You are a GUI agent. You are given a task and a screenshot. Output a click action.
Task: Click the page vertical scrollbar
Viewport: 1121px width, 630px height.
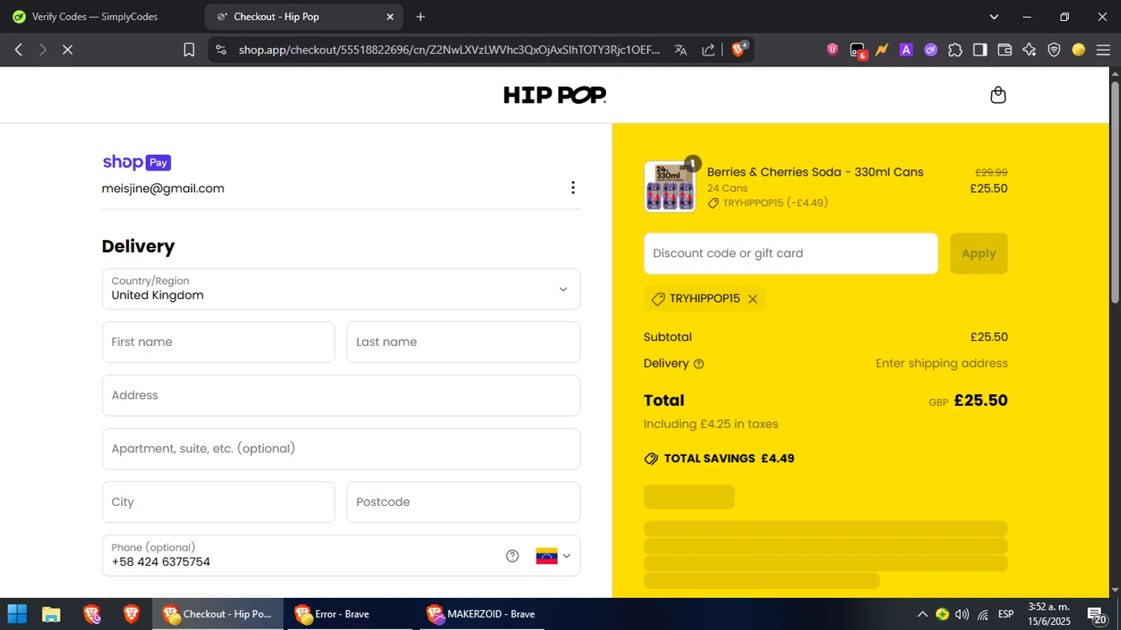(1115, 192)
